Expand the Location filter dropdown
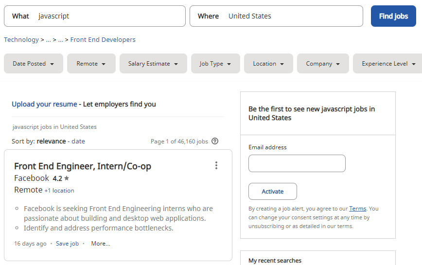Screen dimensions: 422x265 click(268, 64)
